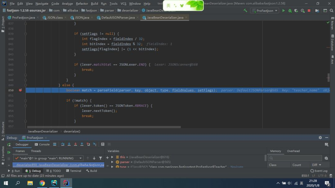The image size is (335, 188).
Task: Collapse the code fold at line 839
Action: point(25,34)
